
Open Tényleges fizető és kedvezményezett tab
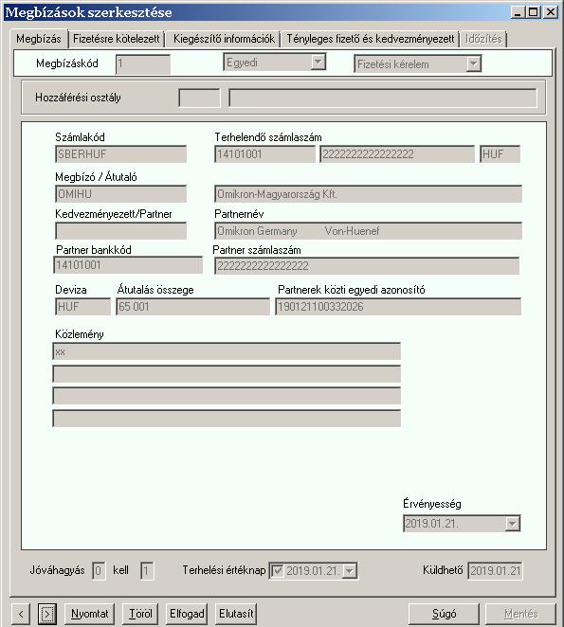(x=370, y=39)
